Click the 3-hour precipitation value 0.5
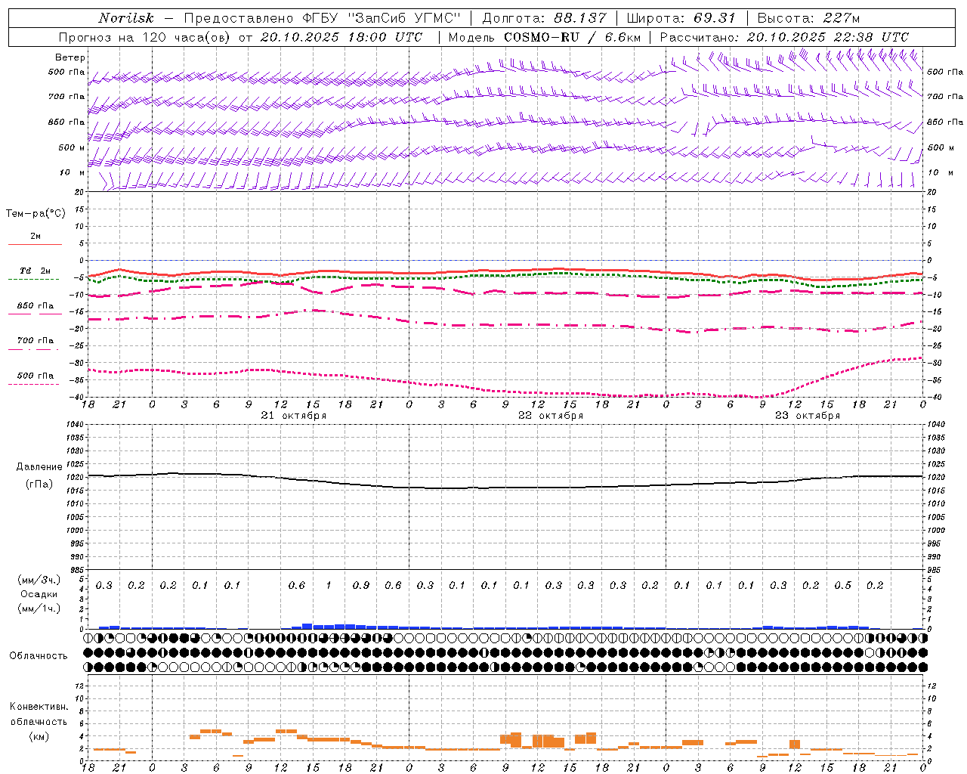Image resolution: width=967 pixels, height=774 pixels. [x=842, y=586]
